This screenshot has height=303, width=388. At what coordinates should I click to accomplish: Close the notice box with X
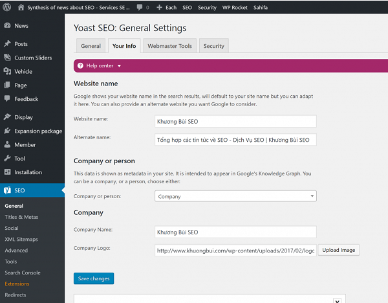point(337,301)
